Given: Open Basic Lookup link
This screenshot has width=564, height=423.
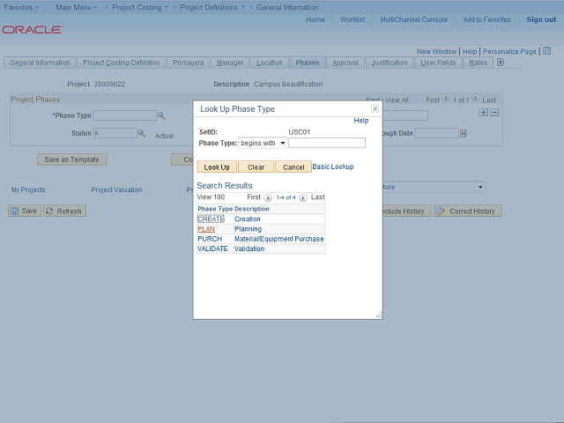Looking at the screenshot, I should point(333,167).
